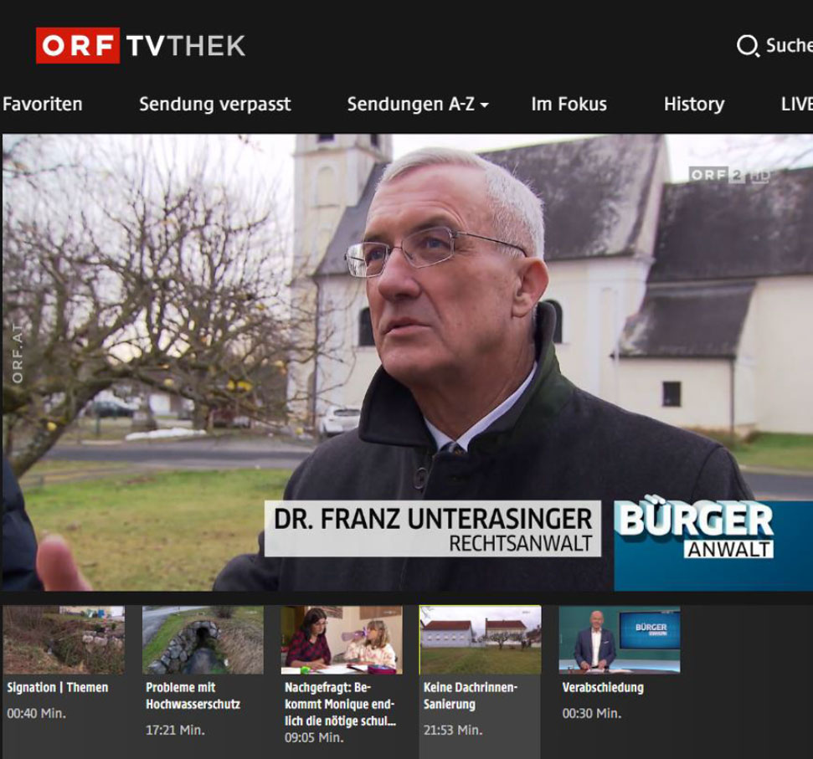Screen dimensions: 813x759
Task: Click the 'Signation | Themen' title
Action: click(57, 688)
